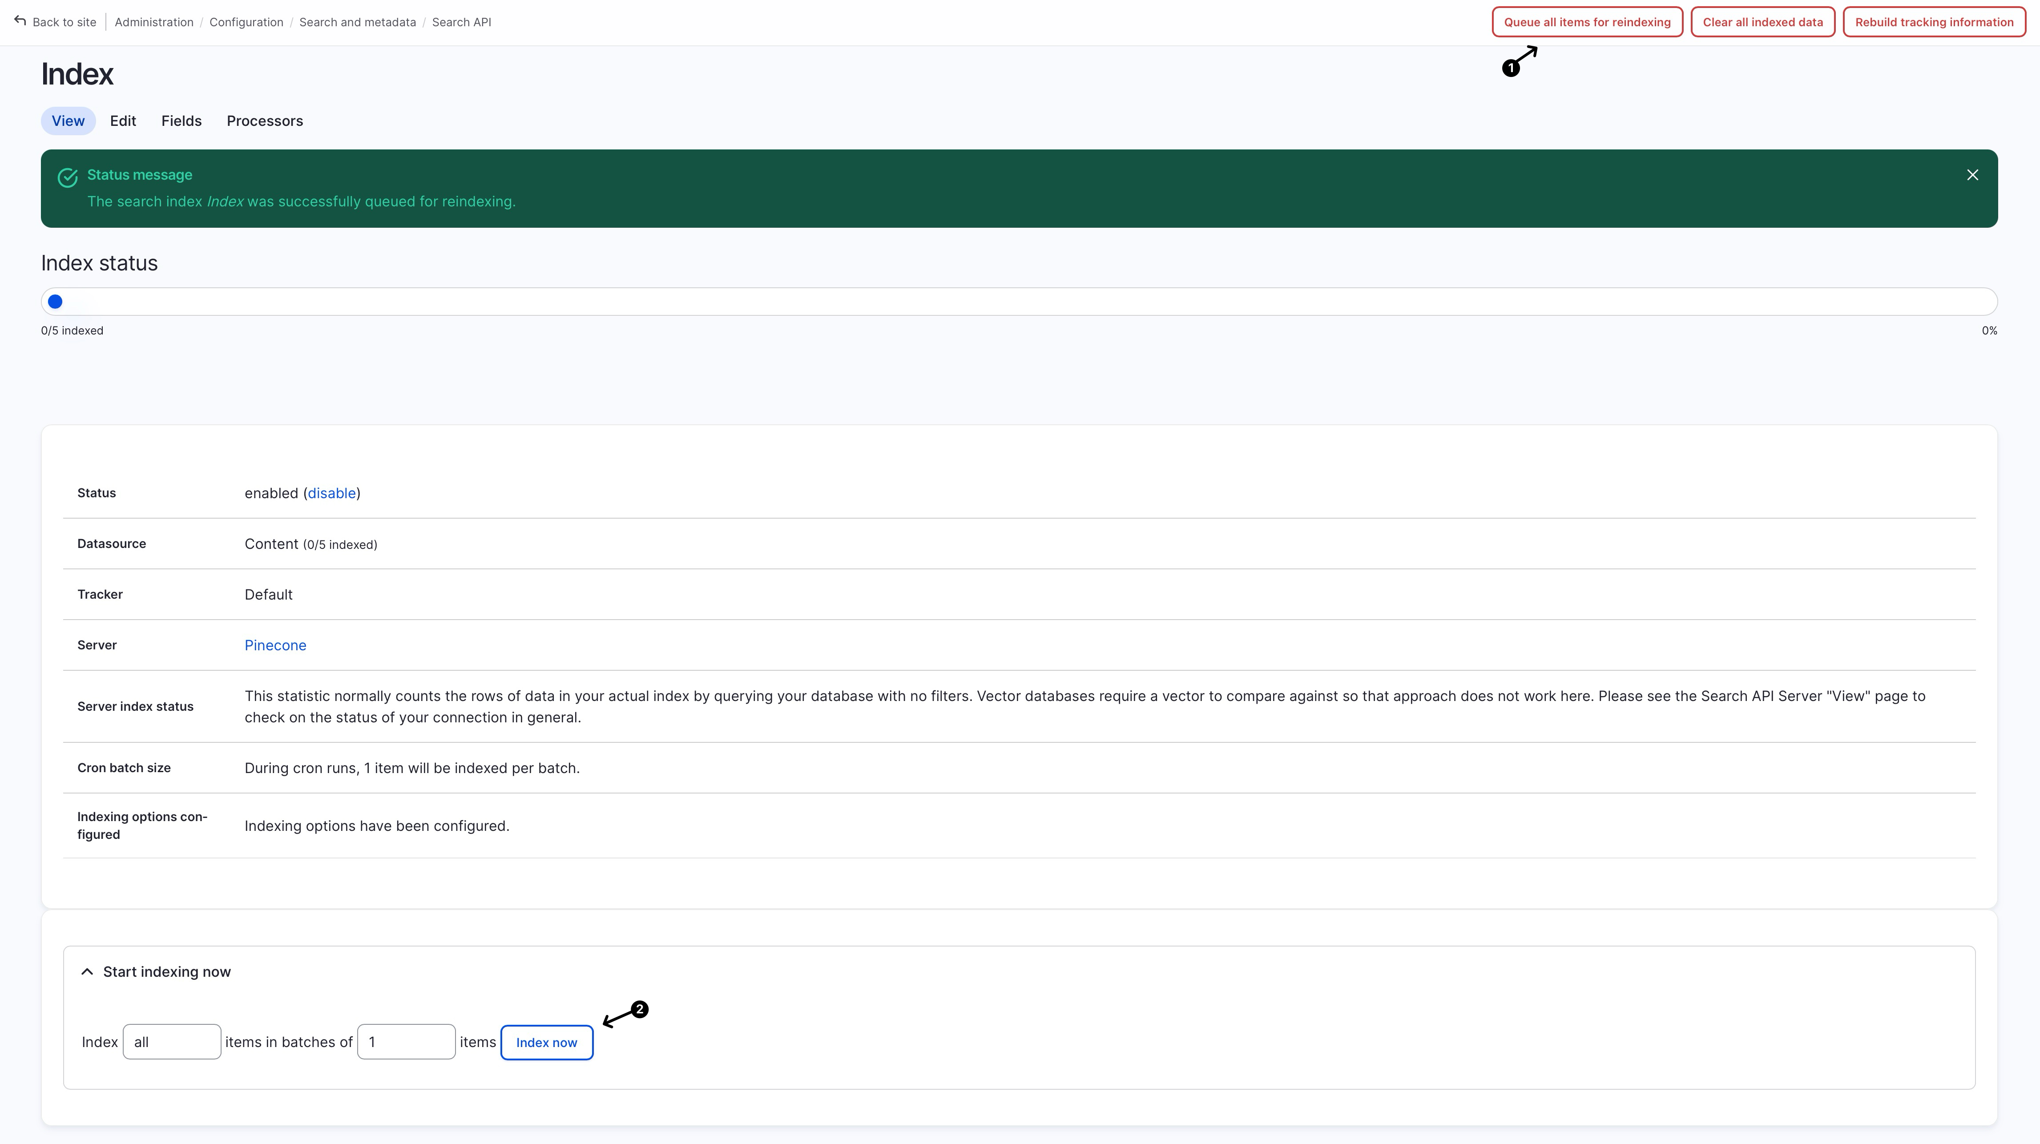Open the Pinecone server link
Screen dimensions: 2040x1144
275,645
